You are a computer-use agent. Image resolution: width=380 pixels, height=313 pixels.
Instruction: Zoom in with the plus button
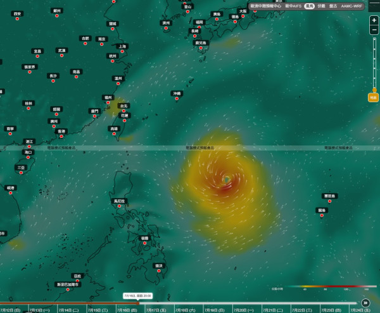pos(374,20)
